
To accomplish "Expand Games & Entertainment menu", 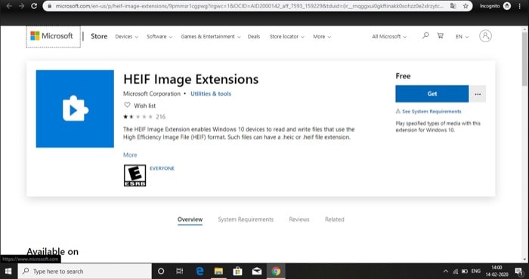I will pyautogui.click(x=211, y=37).
